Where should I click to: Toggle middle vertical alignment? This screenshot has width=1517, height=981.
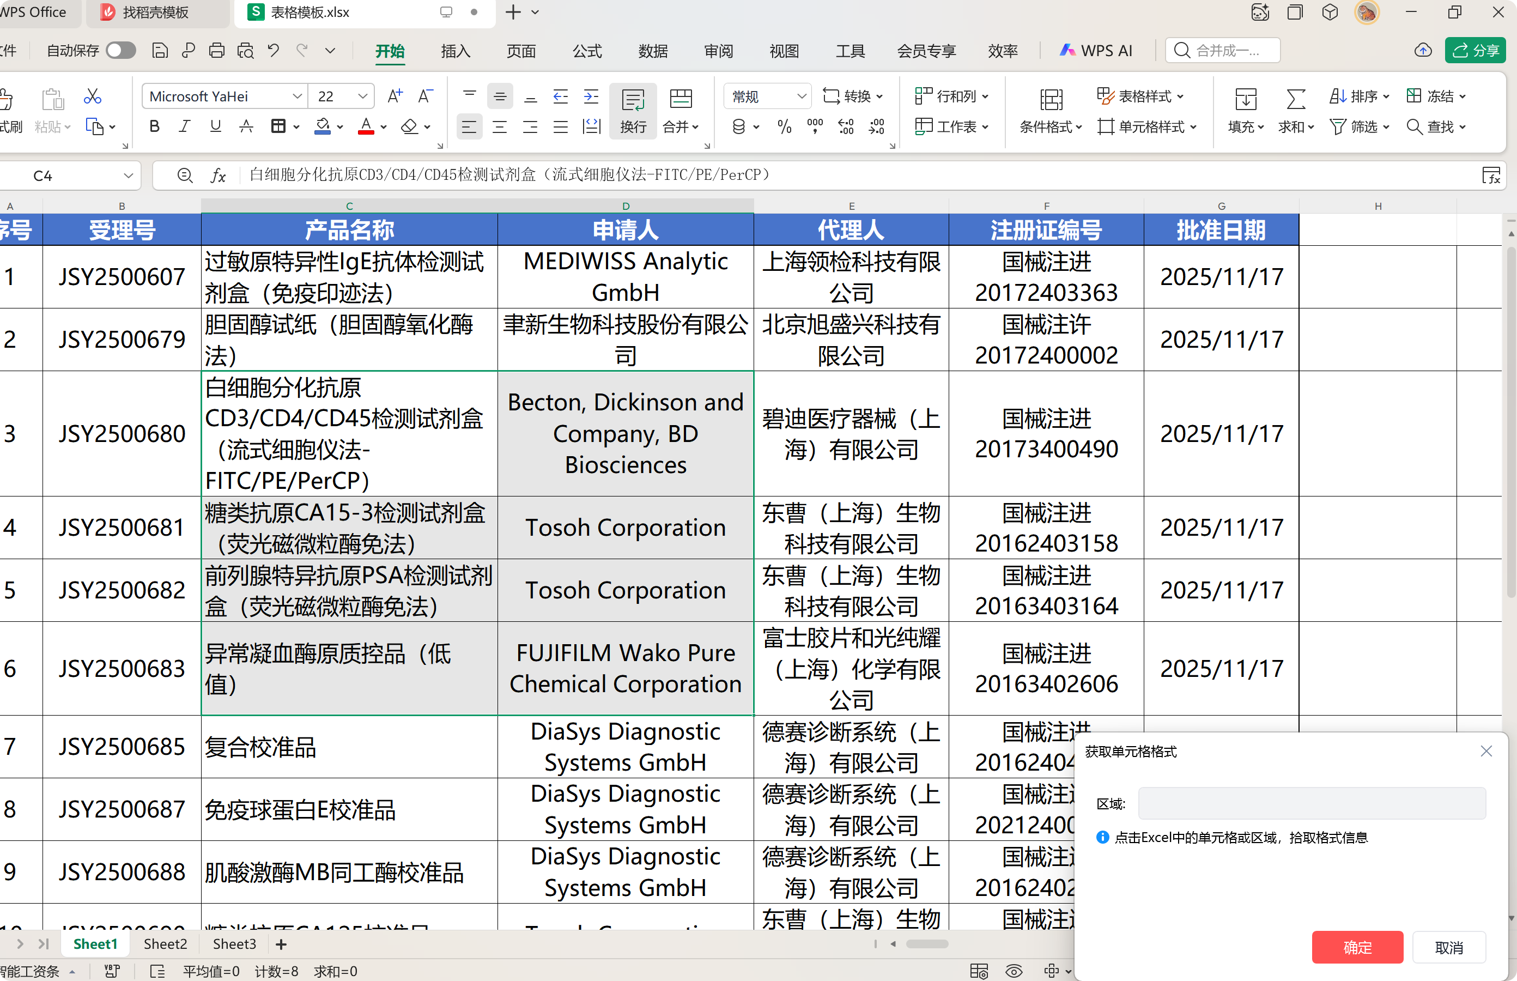pyautogui.click(x=499, y=96)
